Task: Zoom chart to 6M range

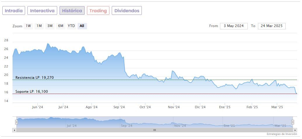Action: coord(61,26)
